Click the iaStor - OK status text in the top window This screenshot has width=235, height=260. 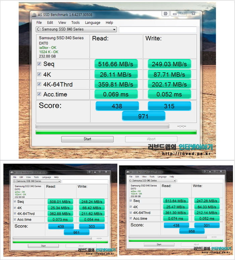click(x=48, y=48)
